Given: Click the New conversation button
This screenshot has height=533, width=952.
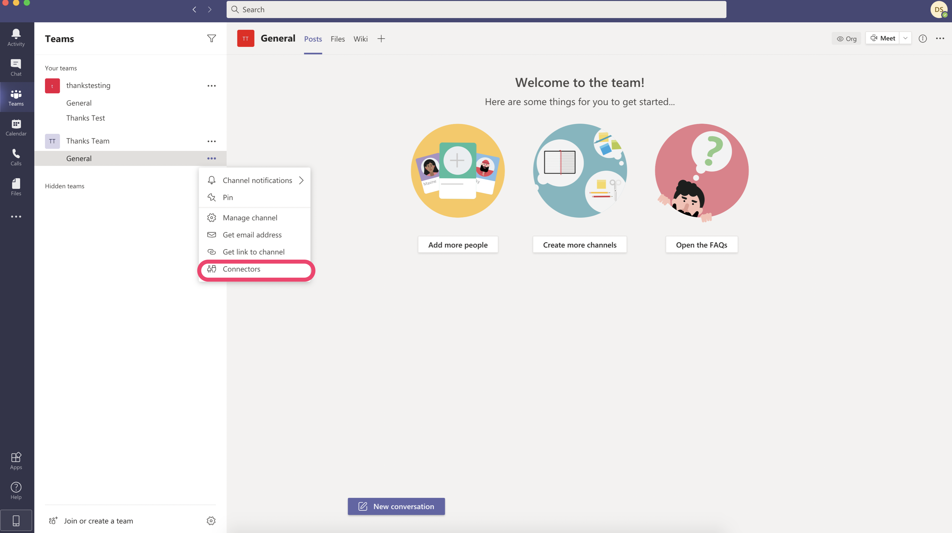Looking at the screenshot, I should [x=396, y=506].
